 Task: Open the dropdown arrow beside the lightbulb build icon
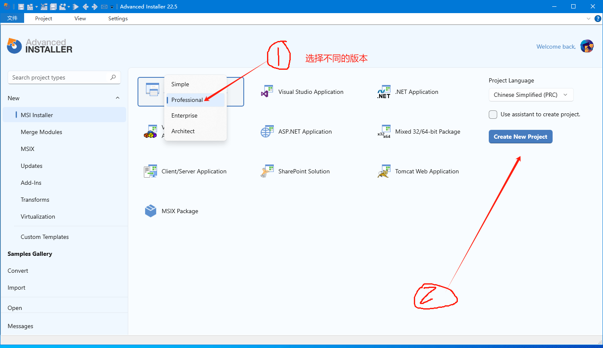pyautogui.click(x=69, y=7)
